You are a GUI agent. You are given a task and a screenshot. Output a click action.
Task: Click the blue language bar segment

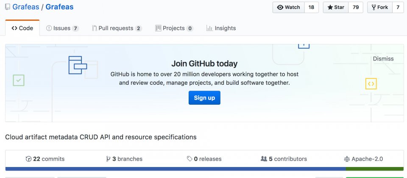click(x=176, y=169)
